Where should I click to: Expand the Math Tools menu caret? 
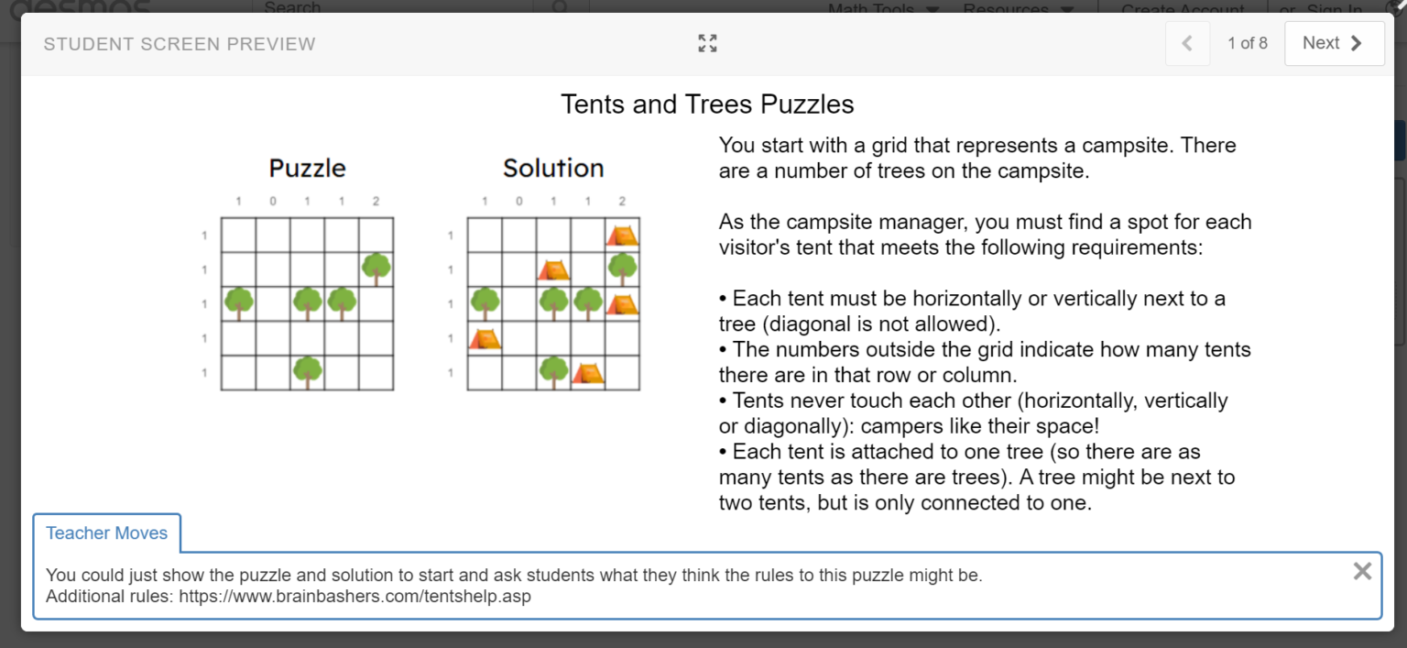[933, 10]
